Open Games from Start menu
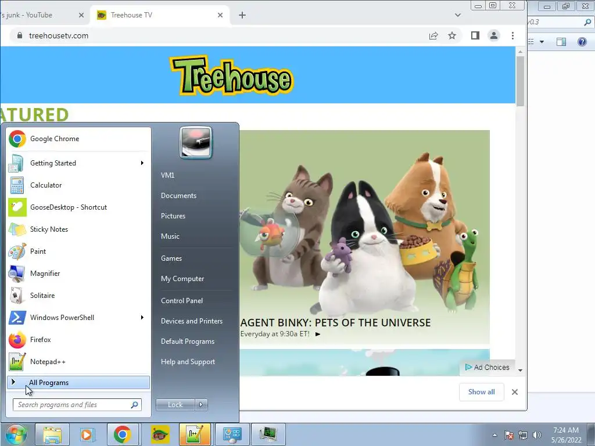The image size is (595, 446). tap(171, 258)
